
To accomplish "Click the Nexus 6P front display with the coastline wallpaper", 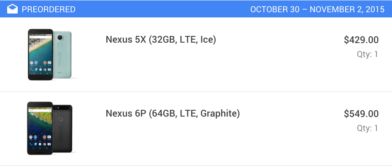I will pyautogui.click(x=40, y=128).
